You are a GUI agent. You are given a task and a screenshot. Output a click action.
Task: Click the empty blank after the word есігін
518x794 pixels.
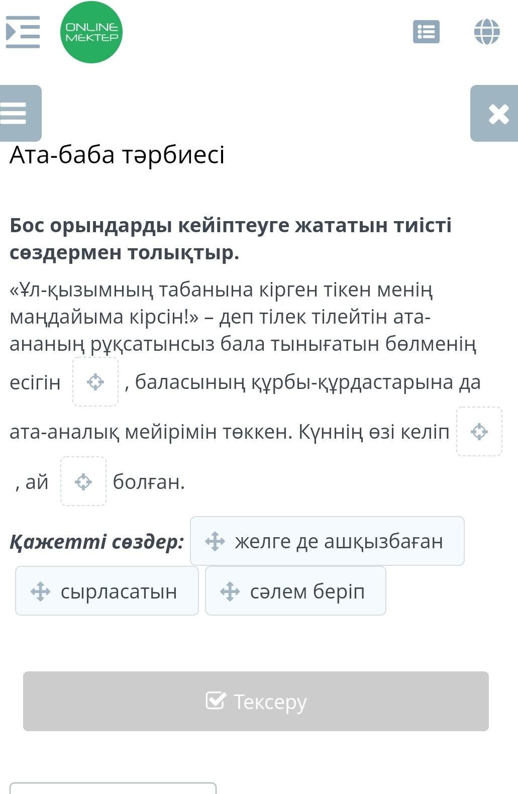pos(95,382)
